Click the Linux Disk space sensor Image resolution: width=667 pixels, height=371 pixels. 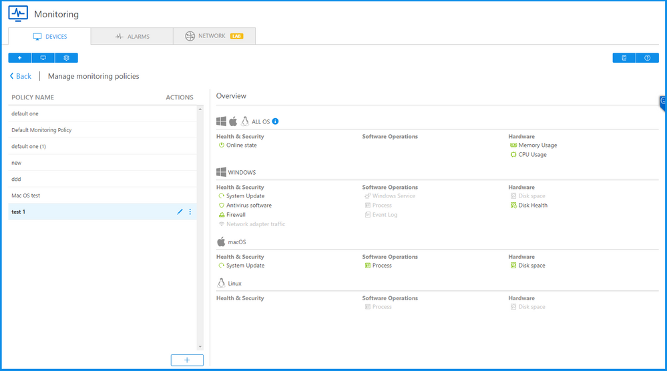click(x=527, y=307)
